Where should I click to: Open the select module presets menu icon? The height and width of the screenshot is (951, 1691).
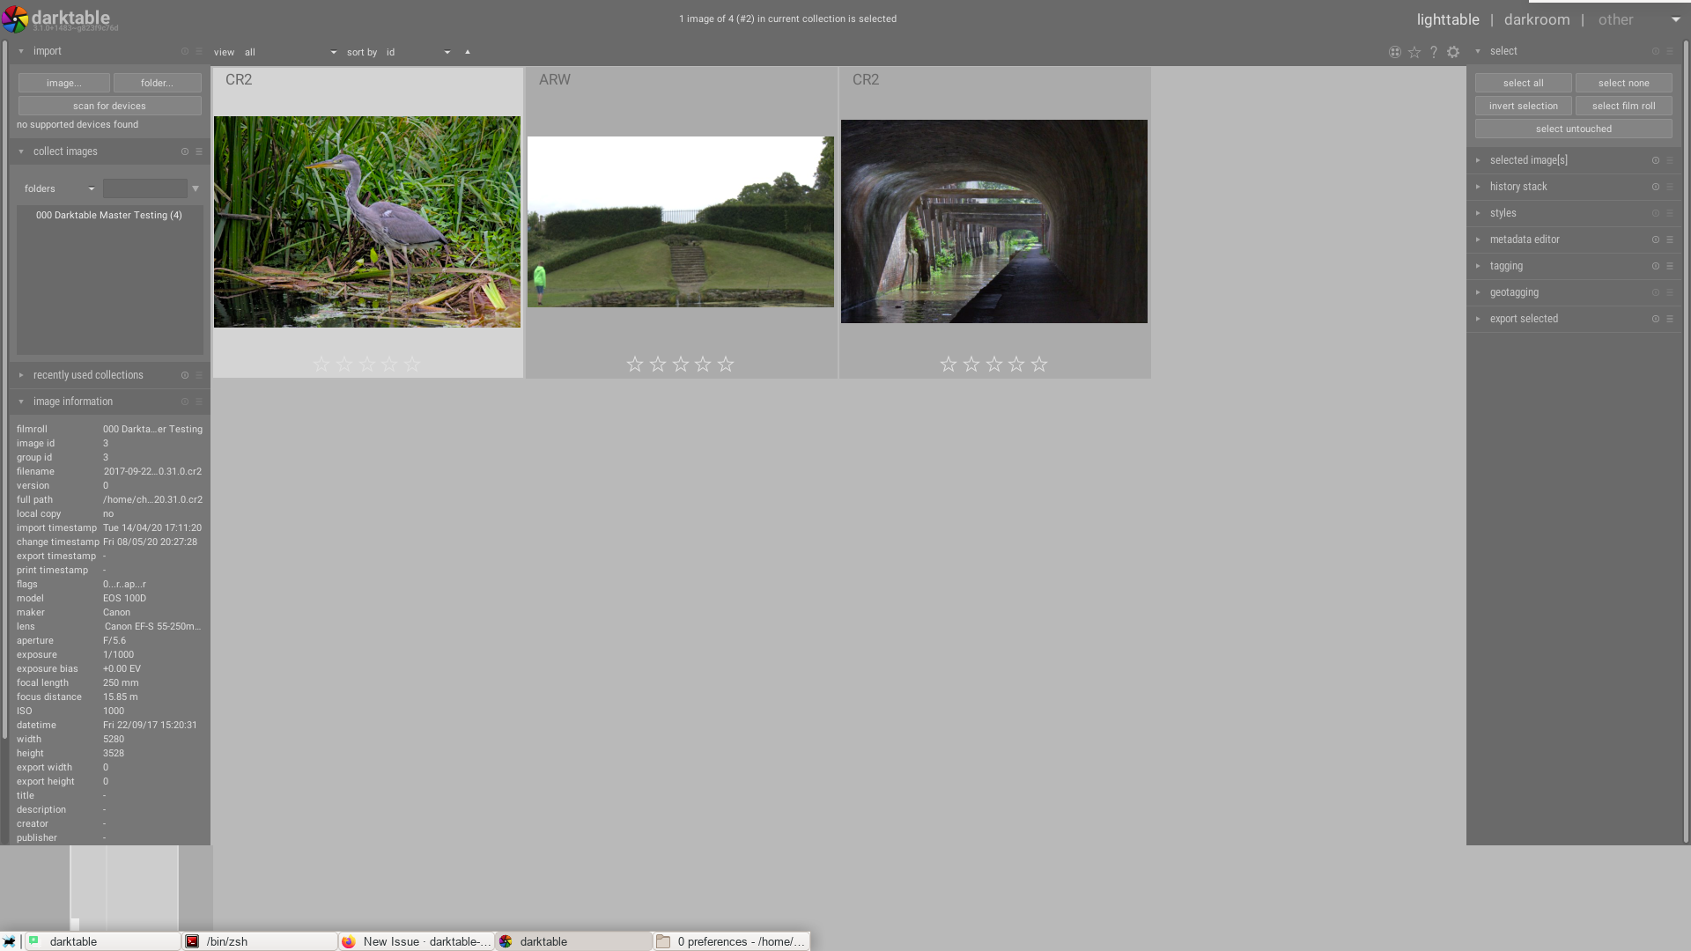tap(1670, 51)
